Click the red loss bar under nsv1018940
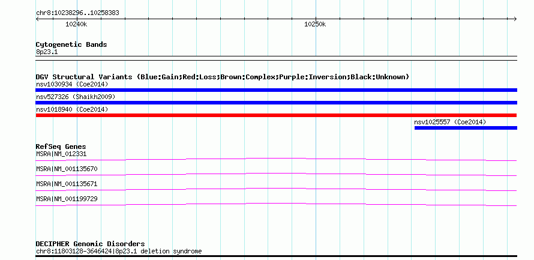This screenshot has width=534, height=260. tap(276, 115)
